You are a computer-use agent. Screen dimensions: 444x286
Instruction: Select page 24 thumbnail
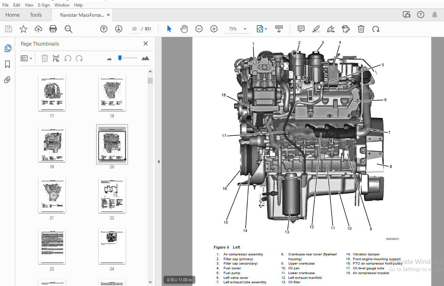point(112,246)
